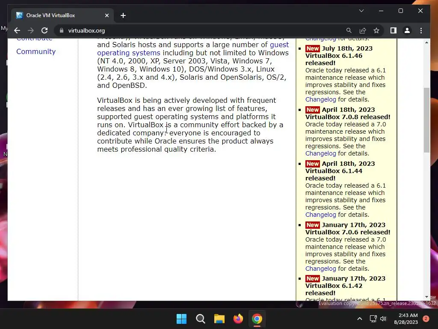Click the scrollbar up arrow
Viewport: 438px width, 329px height.
pyautogui.click(x=426, y=42)
